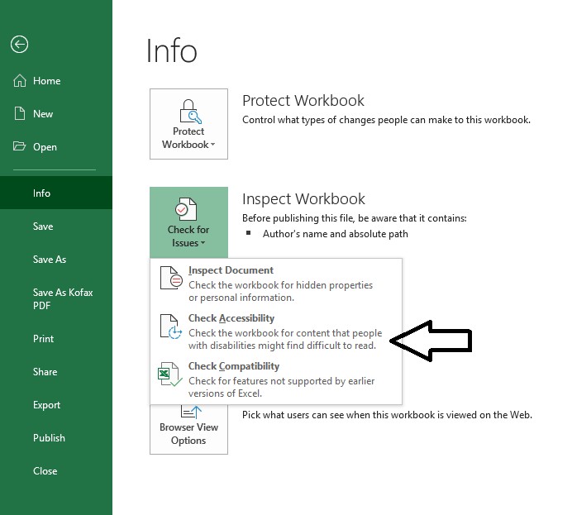Image resolution: width=572 pixels, height=515 pixels.
Task: Click Save As Kofax PDF
Action: [56, 299]
